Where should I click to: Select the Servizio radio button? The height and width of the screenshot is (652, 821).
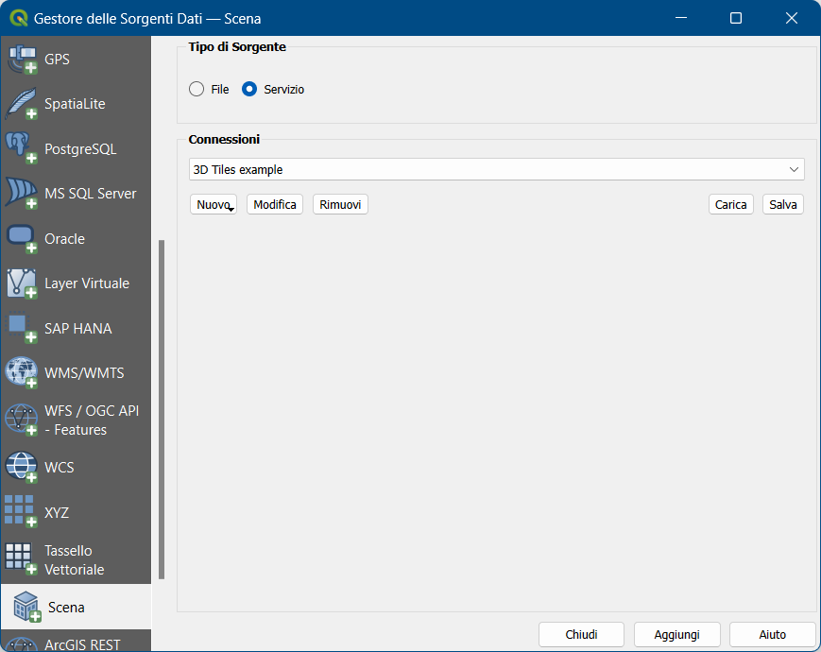(x=249, y=89)
